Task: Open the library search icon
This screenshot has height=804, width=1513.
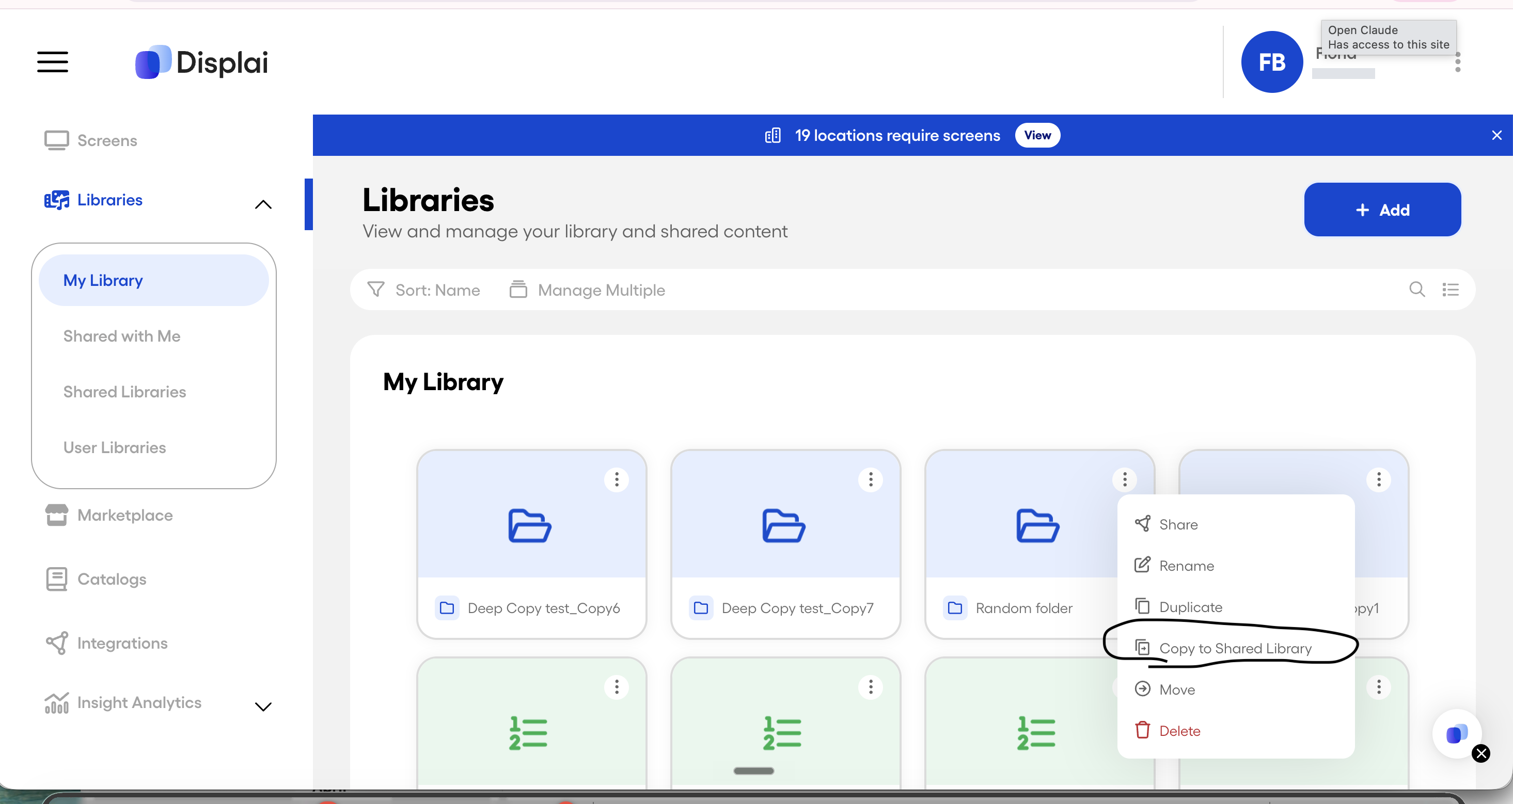Action: click(x=1416, y=290)
